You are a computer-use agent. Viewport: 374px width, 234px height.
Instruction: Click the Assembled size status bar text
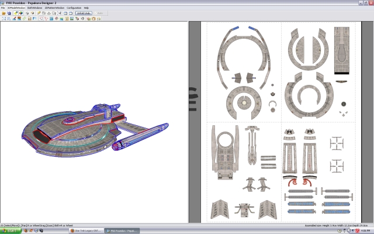coord(336,225)
